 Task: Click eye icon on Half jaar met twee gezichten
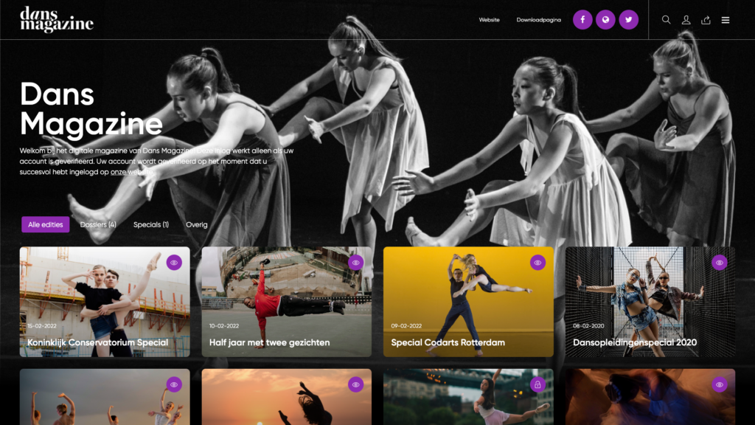tap(356, 262)
